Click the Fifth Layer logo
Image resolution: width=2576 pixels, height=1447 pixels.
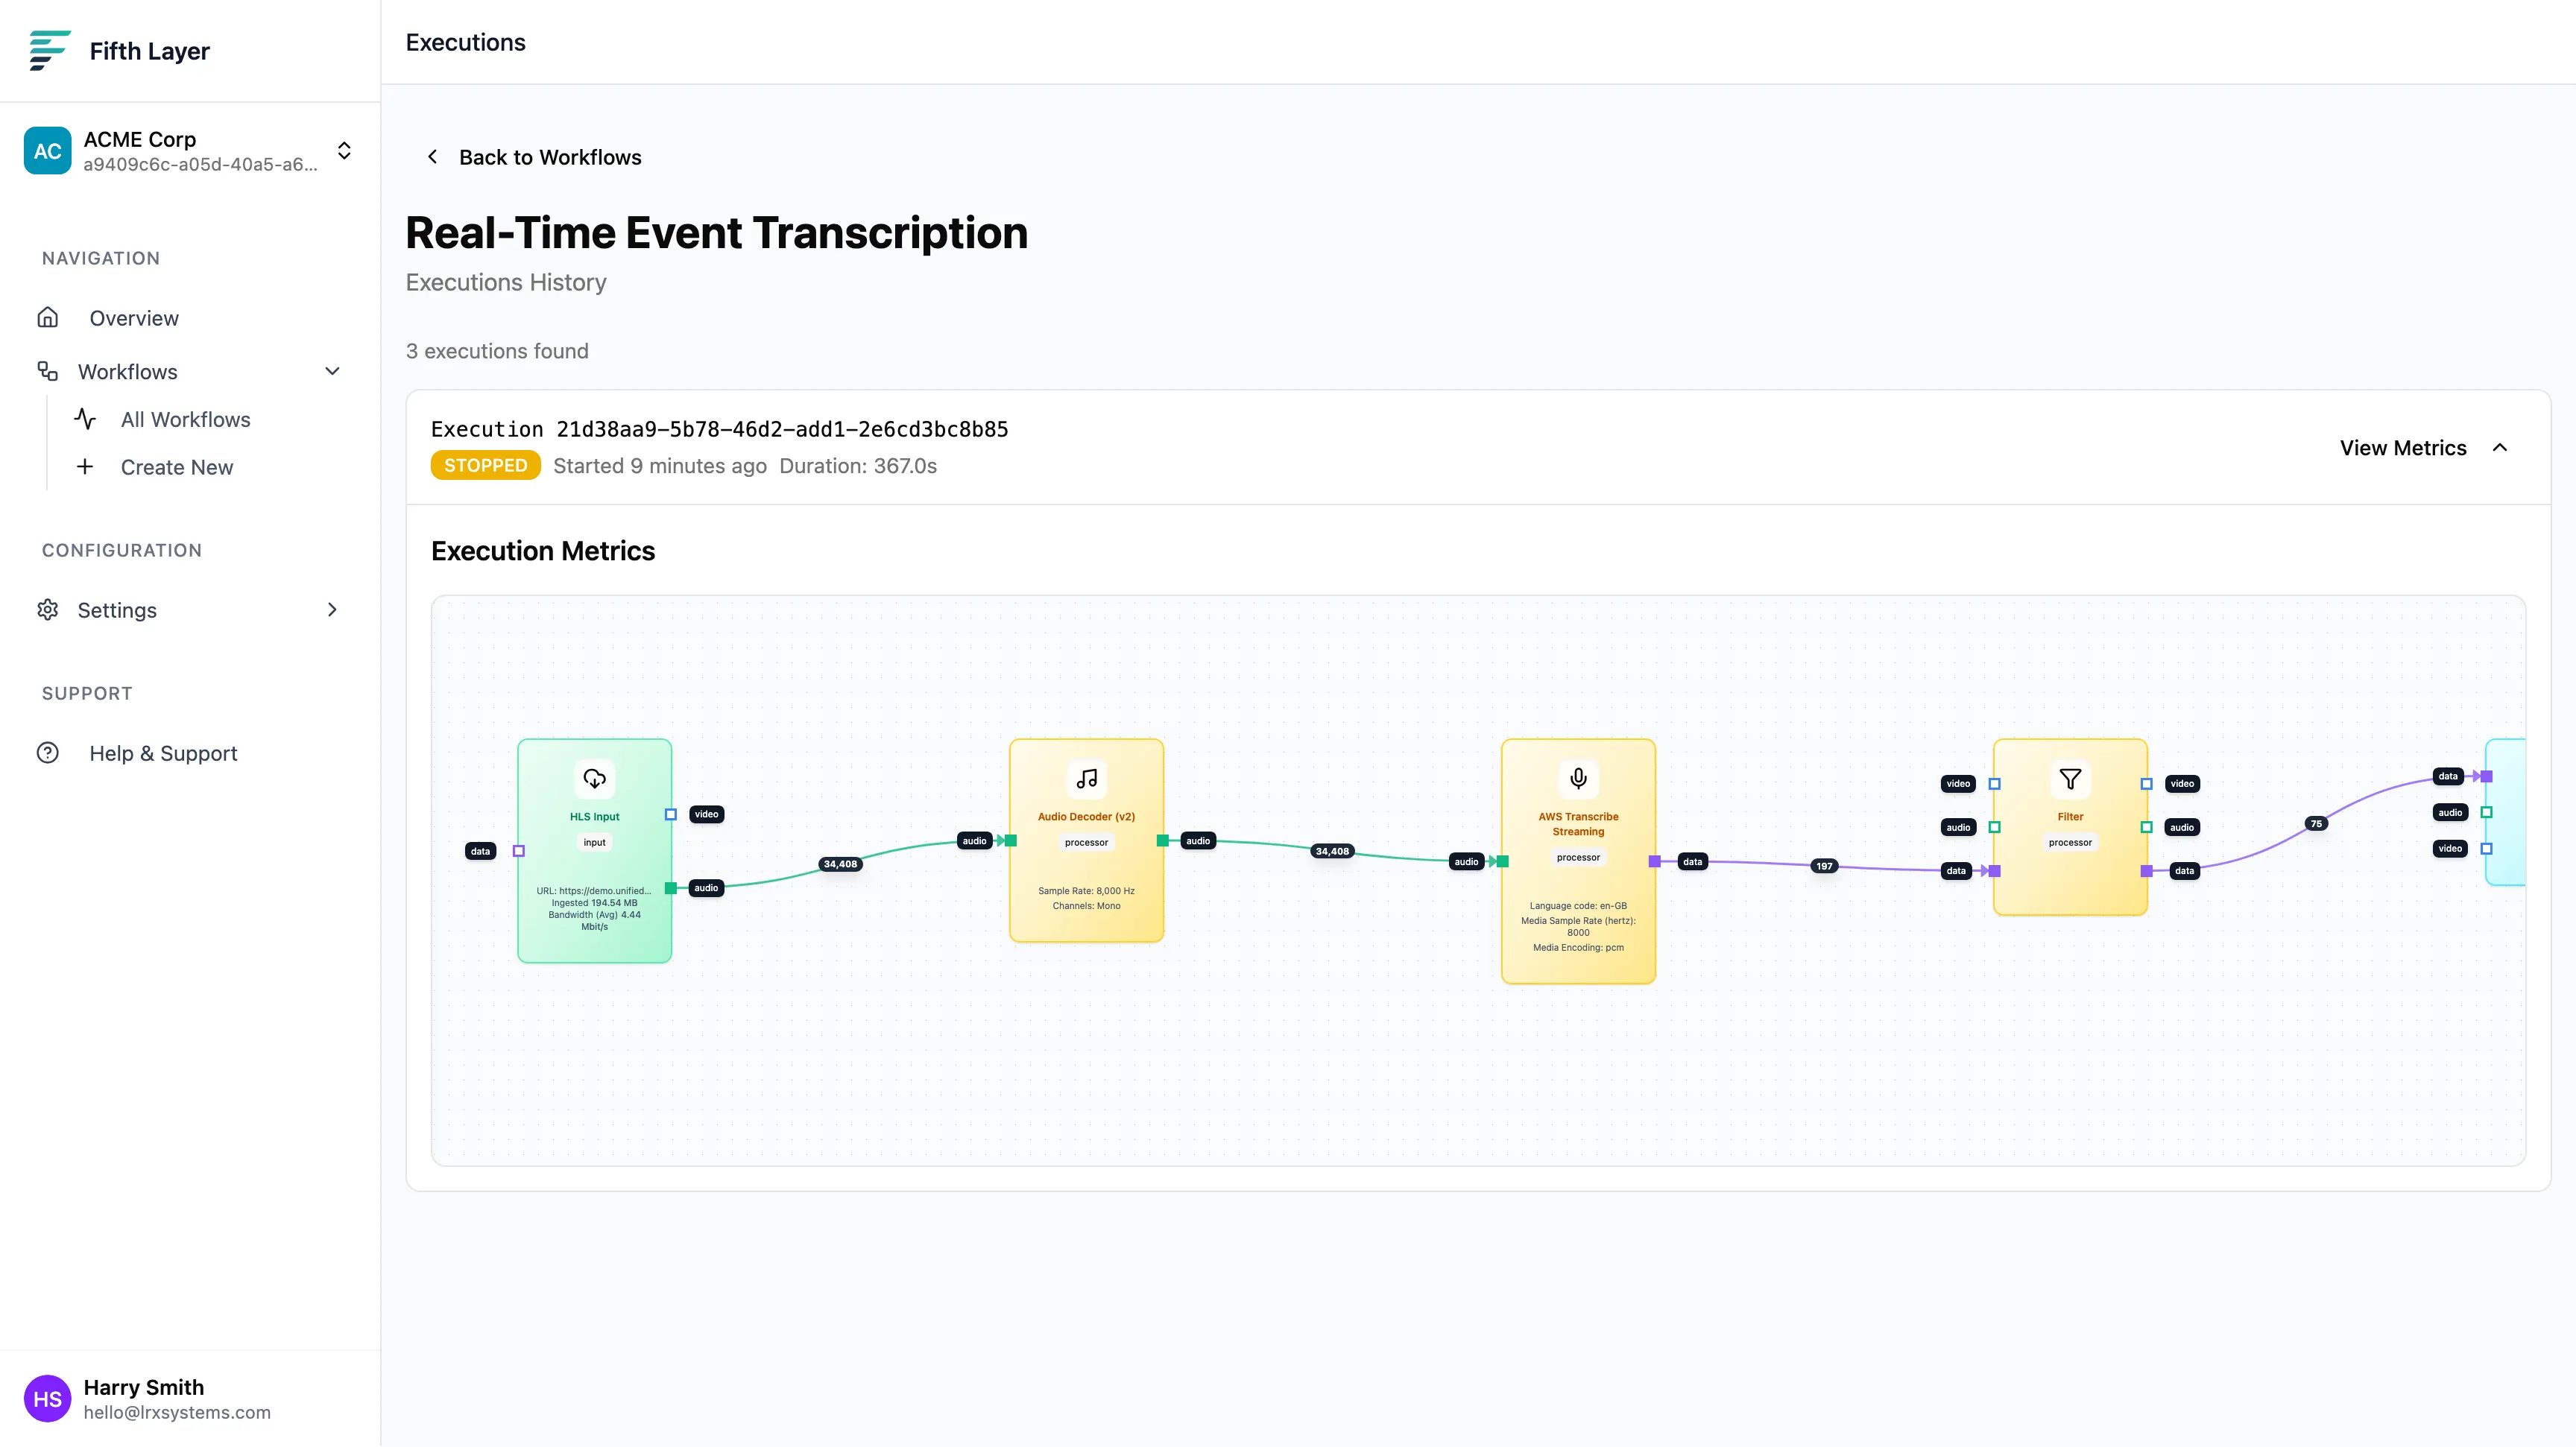tap(48, 50)
